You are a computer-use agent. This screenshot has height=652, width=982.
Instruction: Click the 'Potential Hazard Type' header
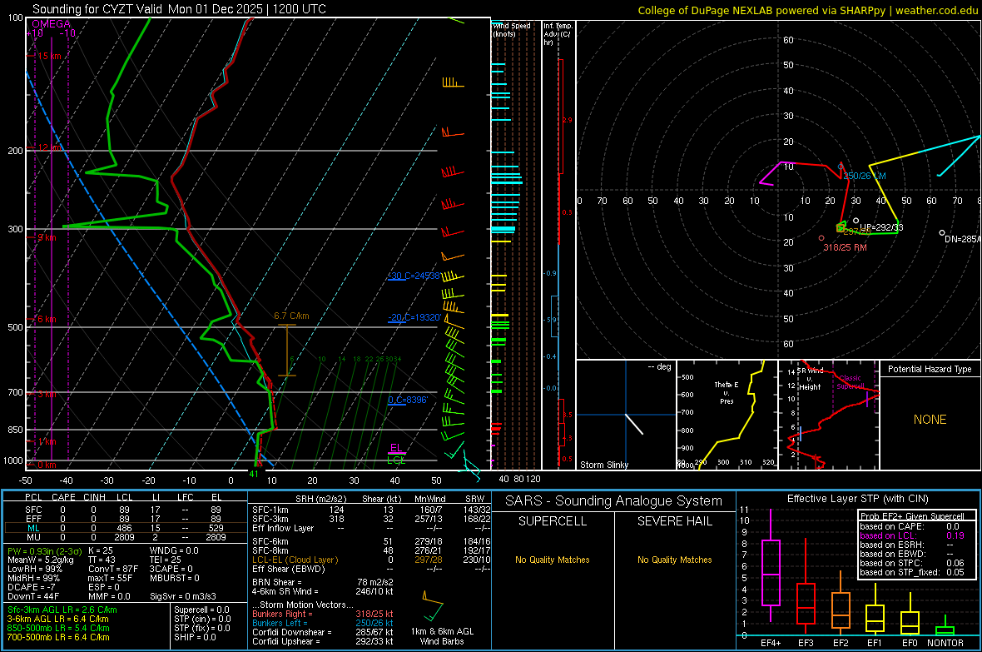pyautogui.click(x=930, y=369)
